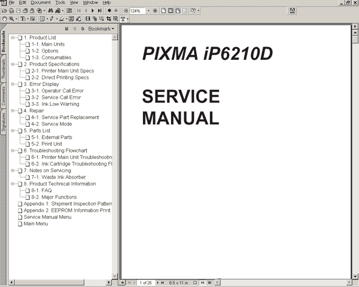Select the Movie tool

click(88, 19)
